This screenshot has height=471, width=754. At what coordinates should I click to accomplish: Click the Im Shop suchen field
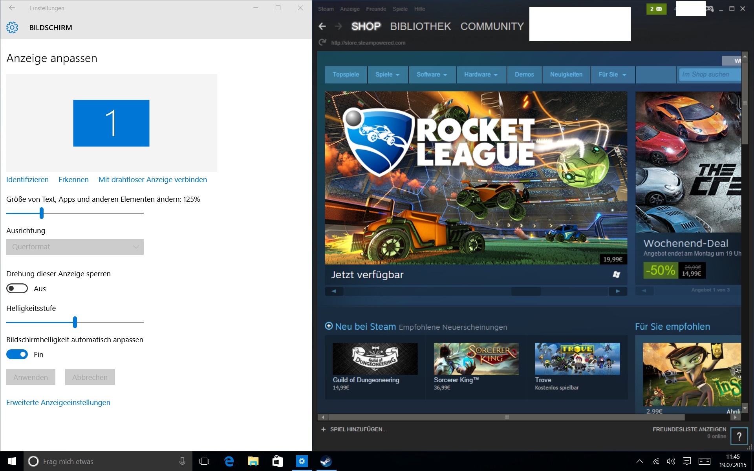pyautogui.click(x=709, y=75)
